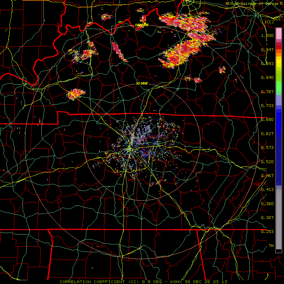This screenshot has width=284, height=284.
Task: Click the 0.467 color scale value
Action: click(267, 176)
